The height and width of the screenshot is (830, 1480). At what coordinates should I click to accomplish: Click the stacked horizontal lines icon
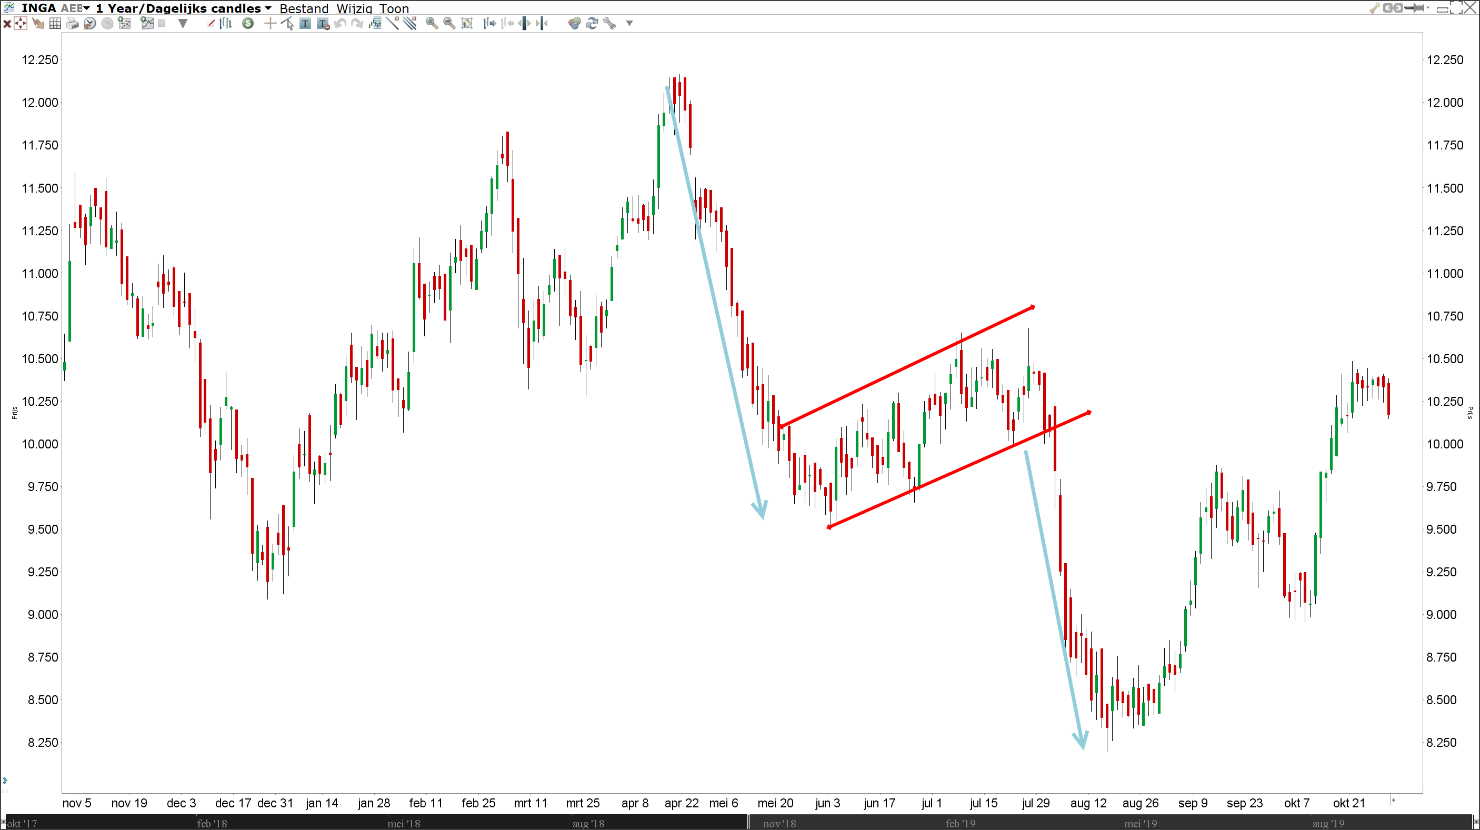(376, 24)
